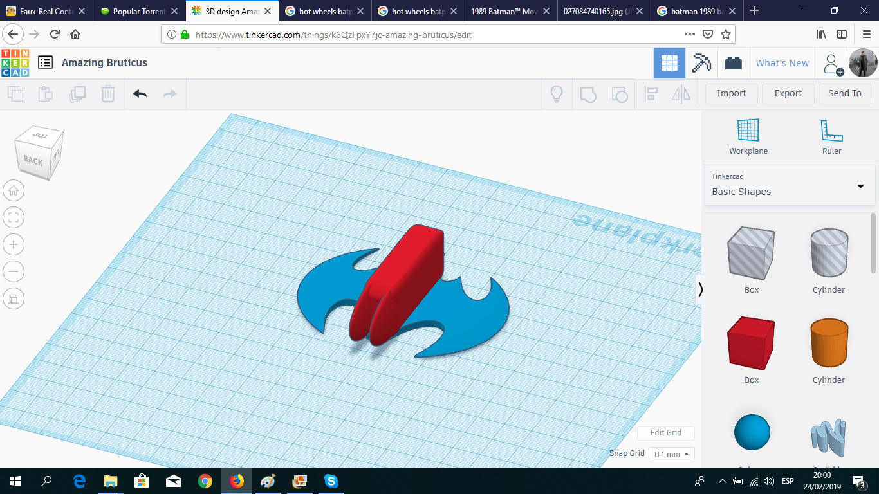Switch to the Popular Torrent browser tab
This screenshot has height=494, width=879.
[137, 10]
